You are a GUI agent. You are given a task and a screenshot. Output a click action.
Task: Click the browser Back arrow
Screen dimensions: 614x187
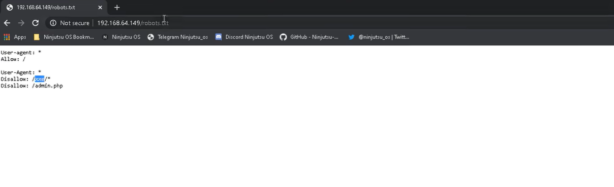7,23
